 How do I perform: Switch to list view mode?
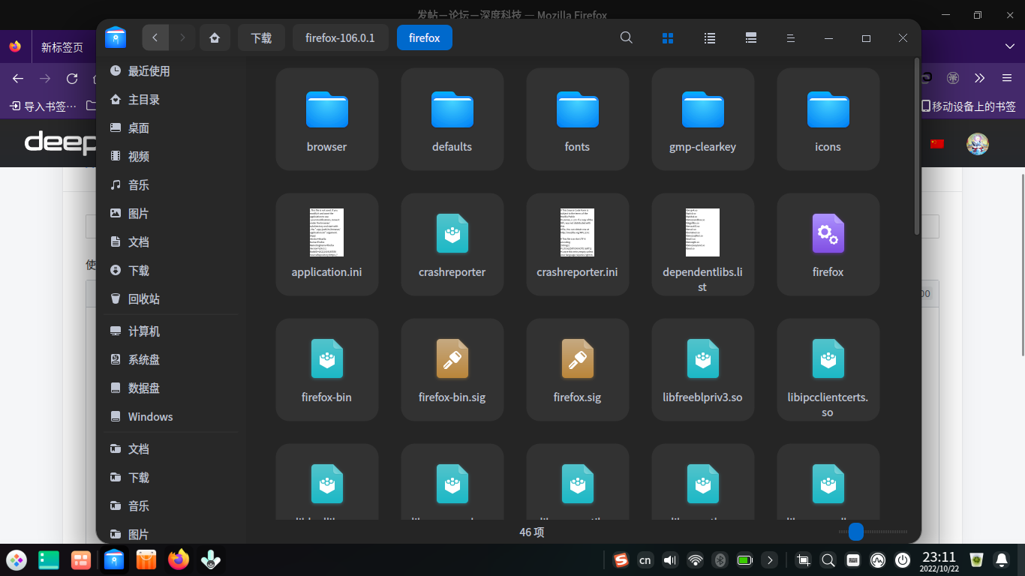(x=709, y=37)
